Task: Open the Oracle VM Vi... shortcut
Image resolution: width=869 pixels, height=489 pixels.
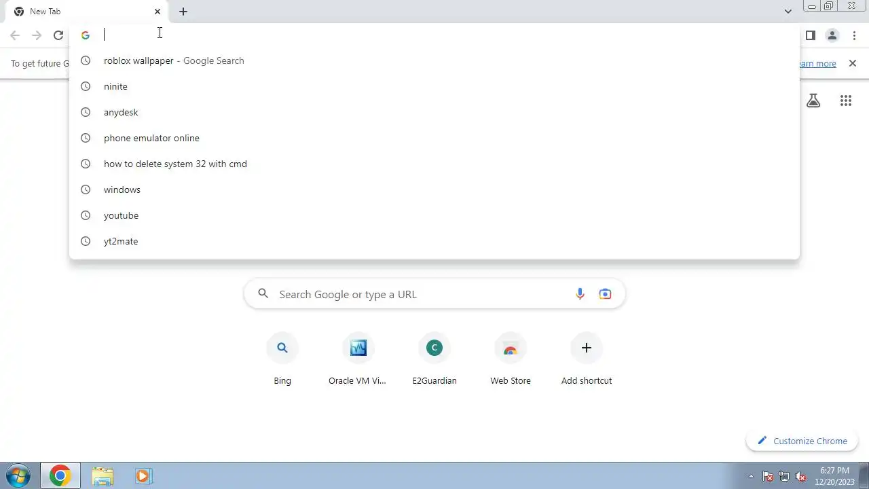Action: click(x=358, y=360)
